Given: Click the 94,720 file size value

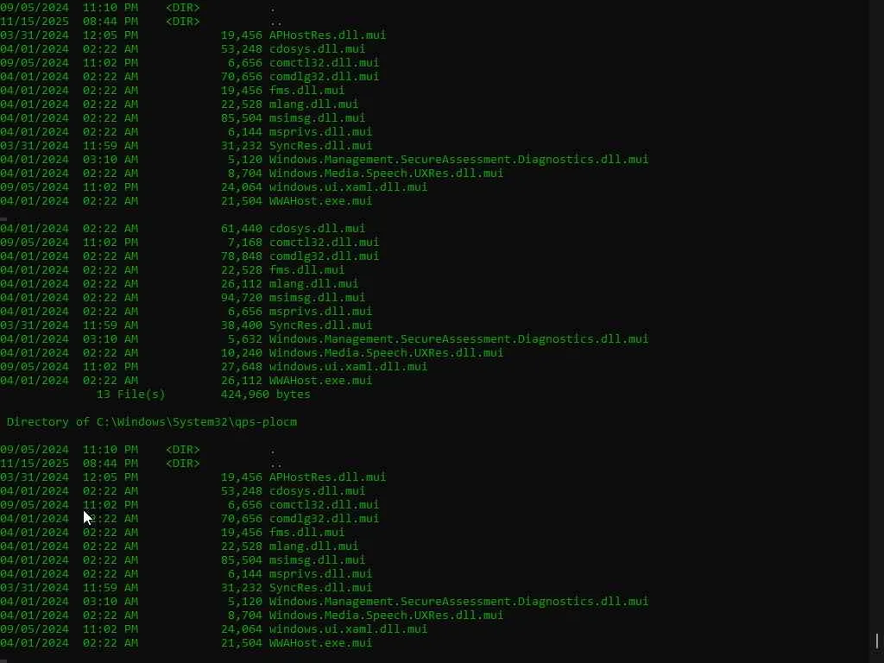Looking at the screenshot, I should [x=241, y=298].
